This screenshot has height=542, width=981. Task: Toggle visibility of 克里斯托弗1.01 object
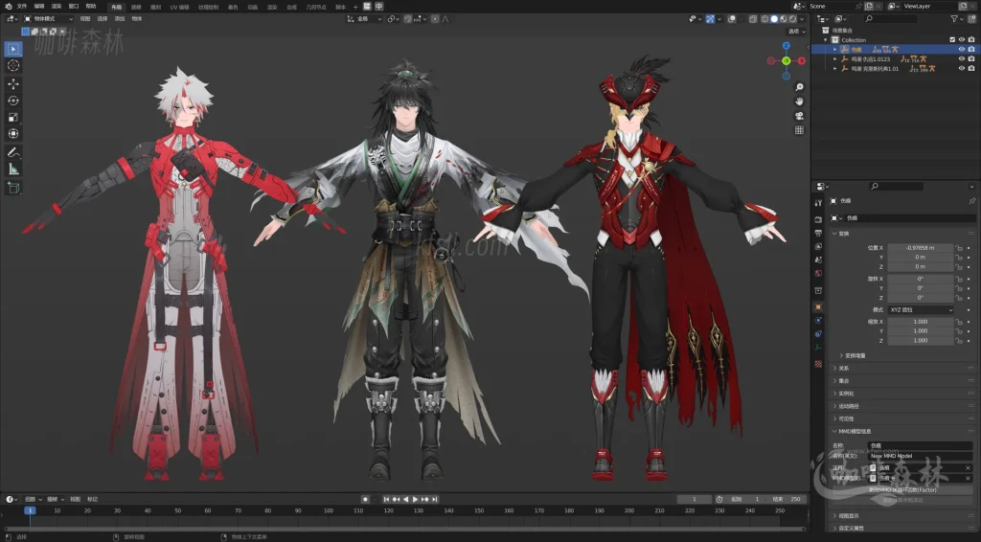[x=962, y=68]
